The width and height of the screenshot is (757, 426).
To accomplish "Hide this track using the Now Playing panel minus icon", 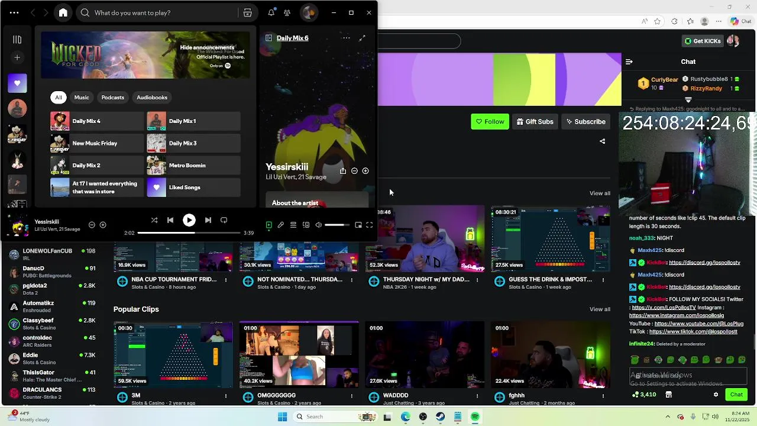I will pyautogui.click(x=354, y=171).
